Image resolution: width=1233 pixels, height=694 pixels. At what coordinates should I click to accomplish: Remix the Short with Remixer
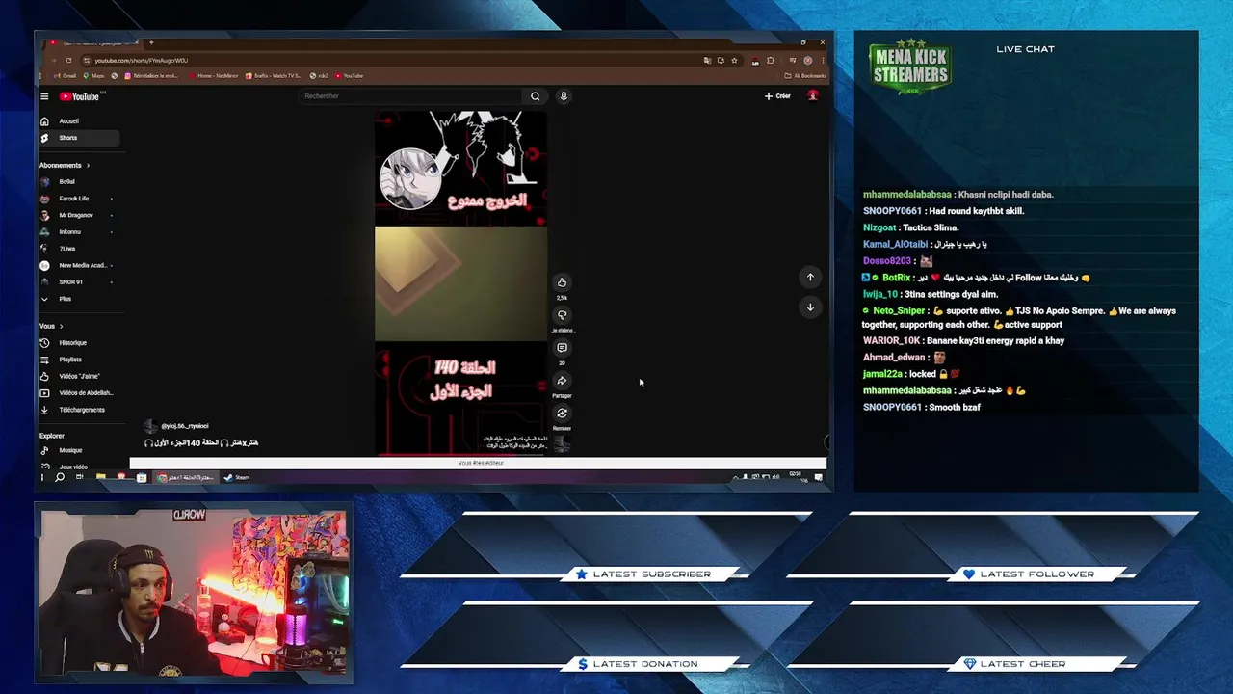(562, 414)
